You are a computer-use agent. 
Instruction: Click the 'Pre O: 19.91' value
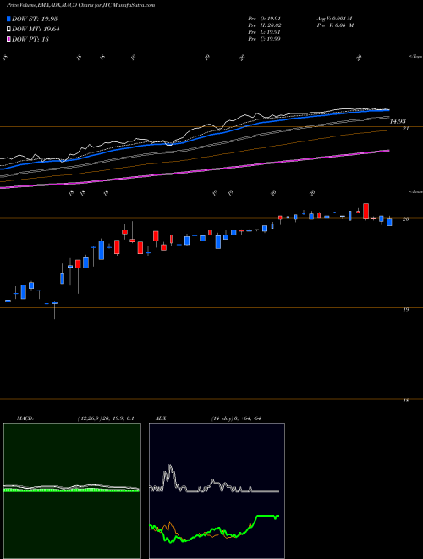[265, 19]
